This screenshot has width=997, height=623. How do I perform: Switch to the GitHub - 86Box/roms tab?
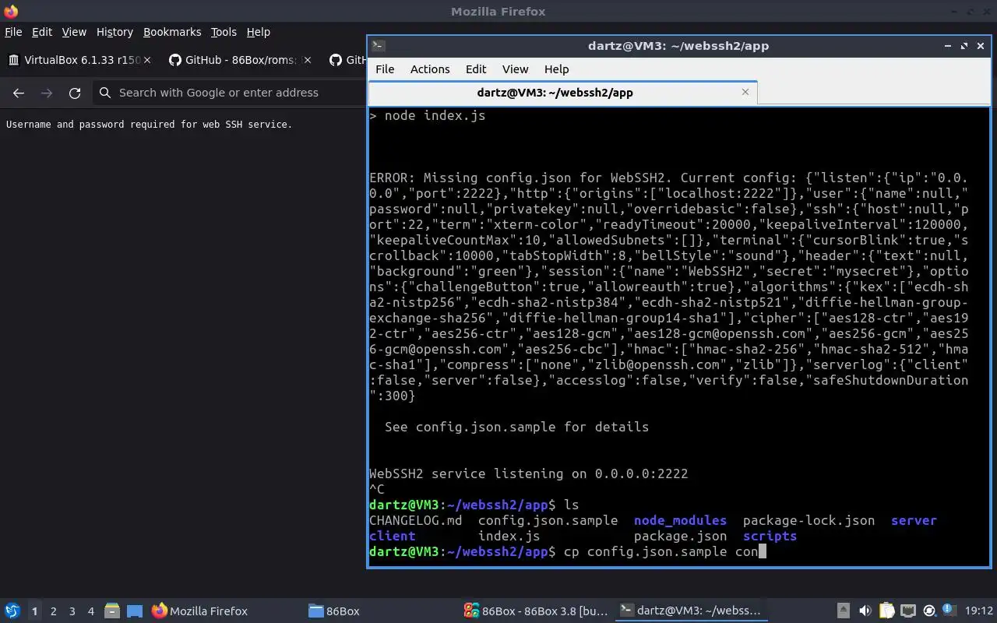point(239,60)
